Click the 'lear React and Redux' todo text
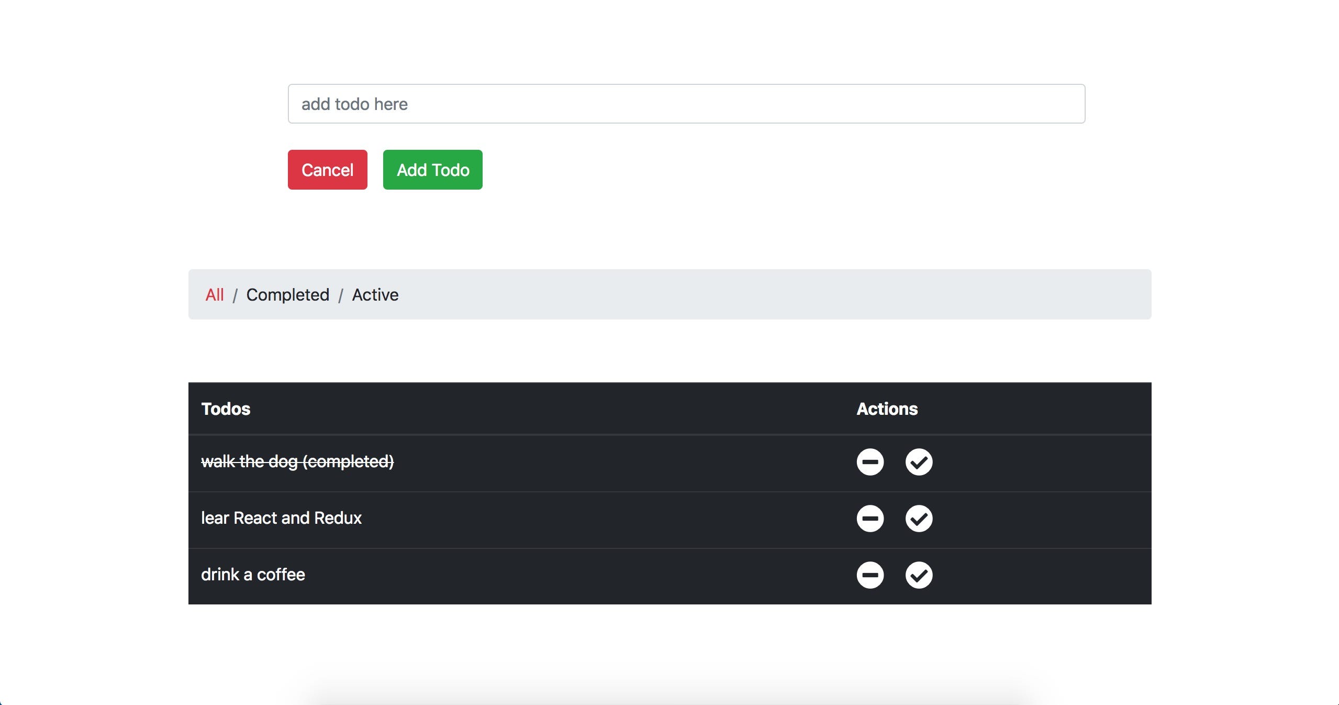 coord(281,518)
